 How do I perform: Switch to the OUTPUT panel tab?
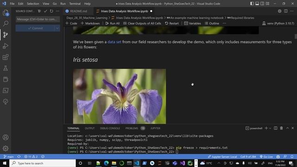click(90, 128)
